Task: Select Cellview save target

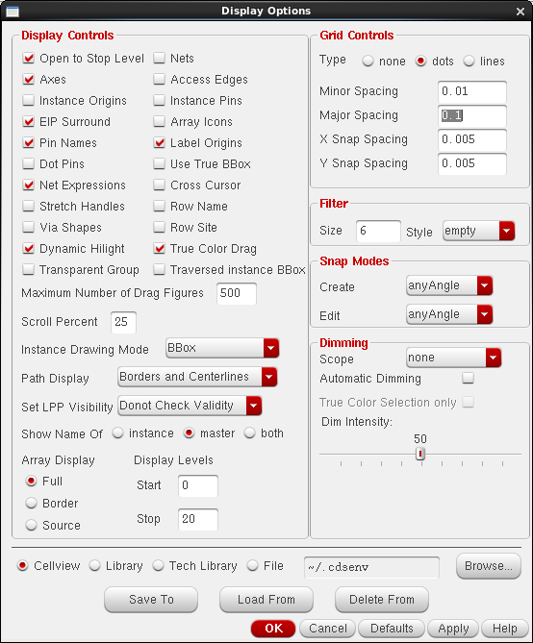Action: pos(22,566)
